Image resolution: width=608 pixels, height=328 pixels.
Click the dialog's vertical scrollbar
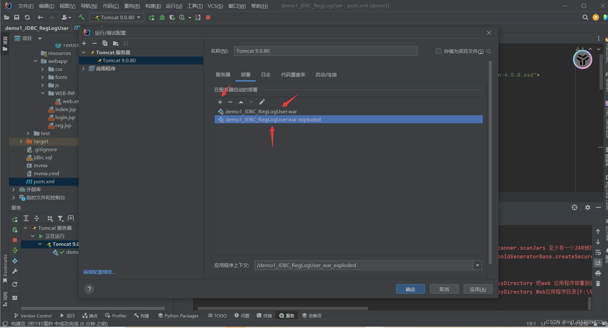pos(490,162)
